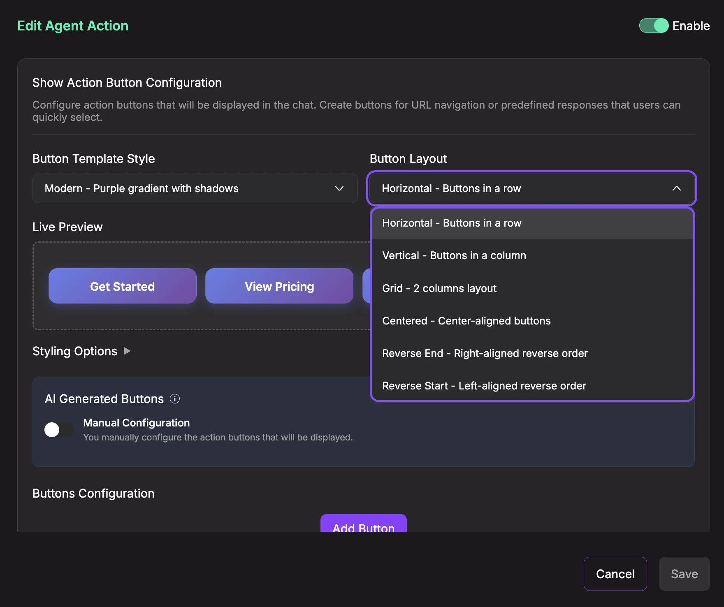
Task: Click the View Pricing preview button
Action: pyautogui.click(x=279, y=286)
